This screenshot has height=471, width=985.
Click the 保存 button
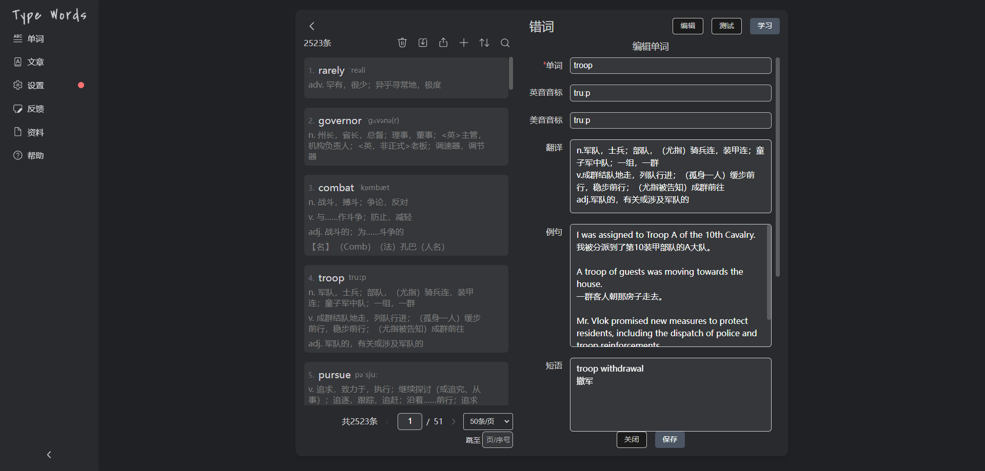point(669,439)
